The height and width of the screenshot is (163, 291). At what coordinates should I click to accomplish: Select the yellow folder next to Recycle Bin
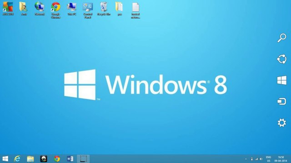tap(119, 9)
